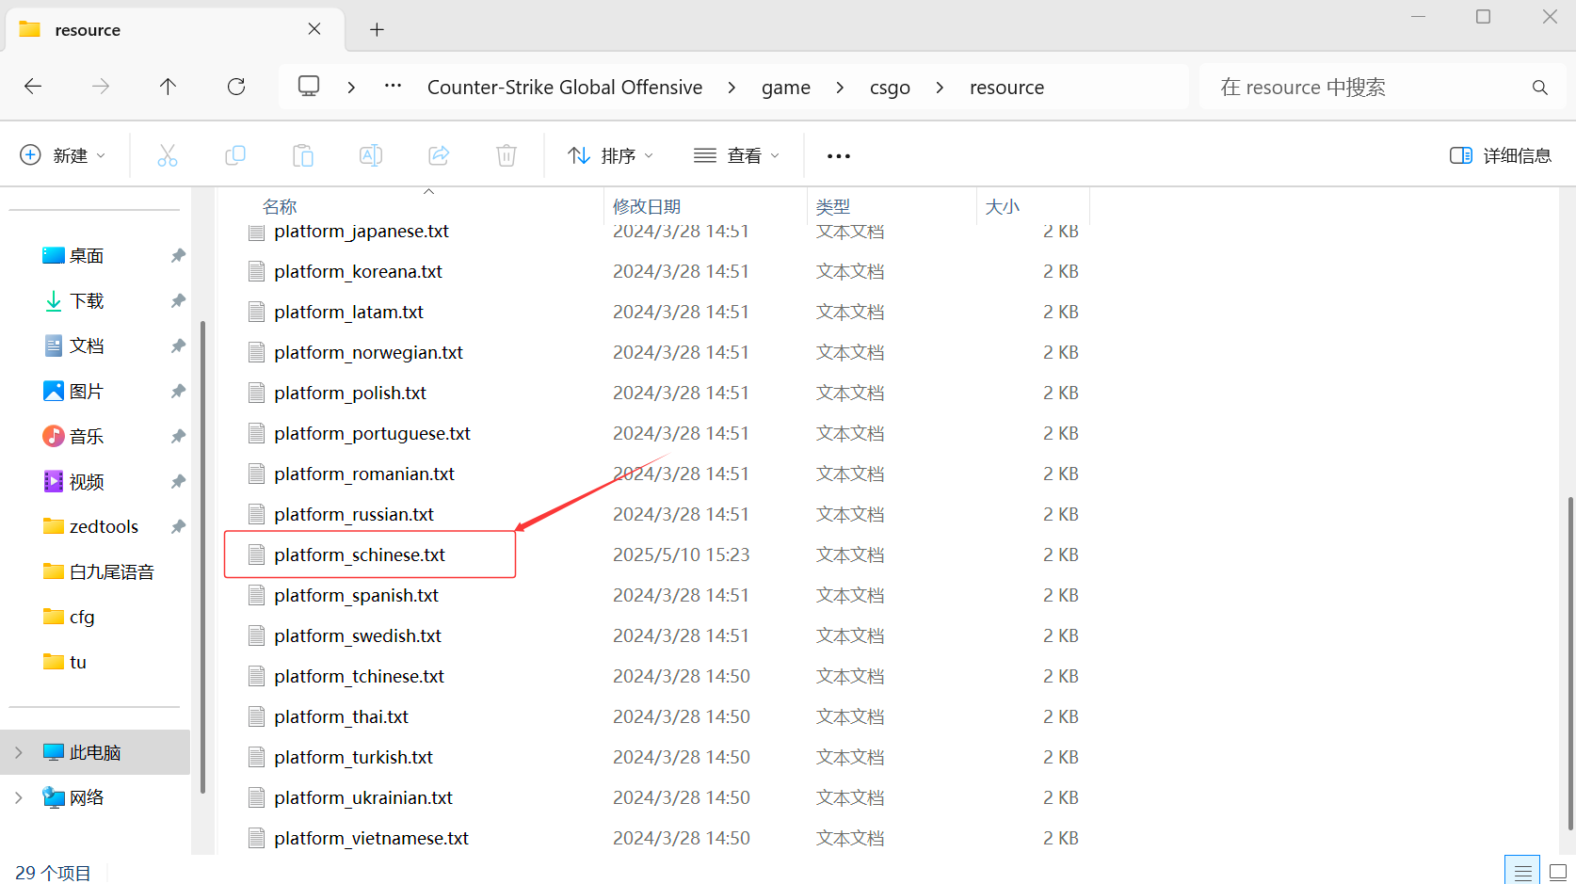1576x884 pixels.
Task: Open 文档 in the sidebar
Action: pyautogui.click(x=87, y=346)
